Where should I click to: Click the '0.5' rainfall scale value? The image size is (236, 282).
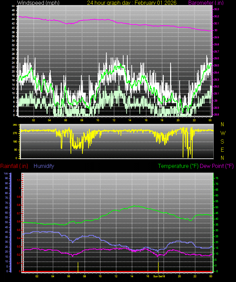19,230
